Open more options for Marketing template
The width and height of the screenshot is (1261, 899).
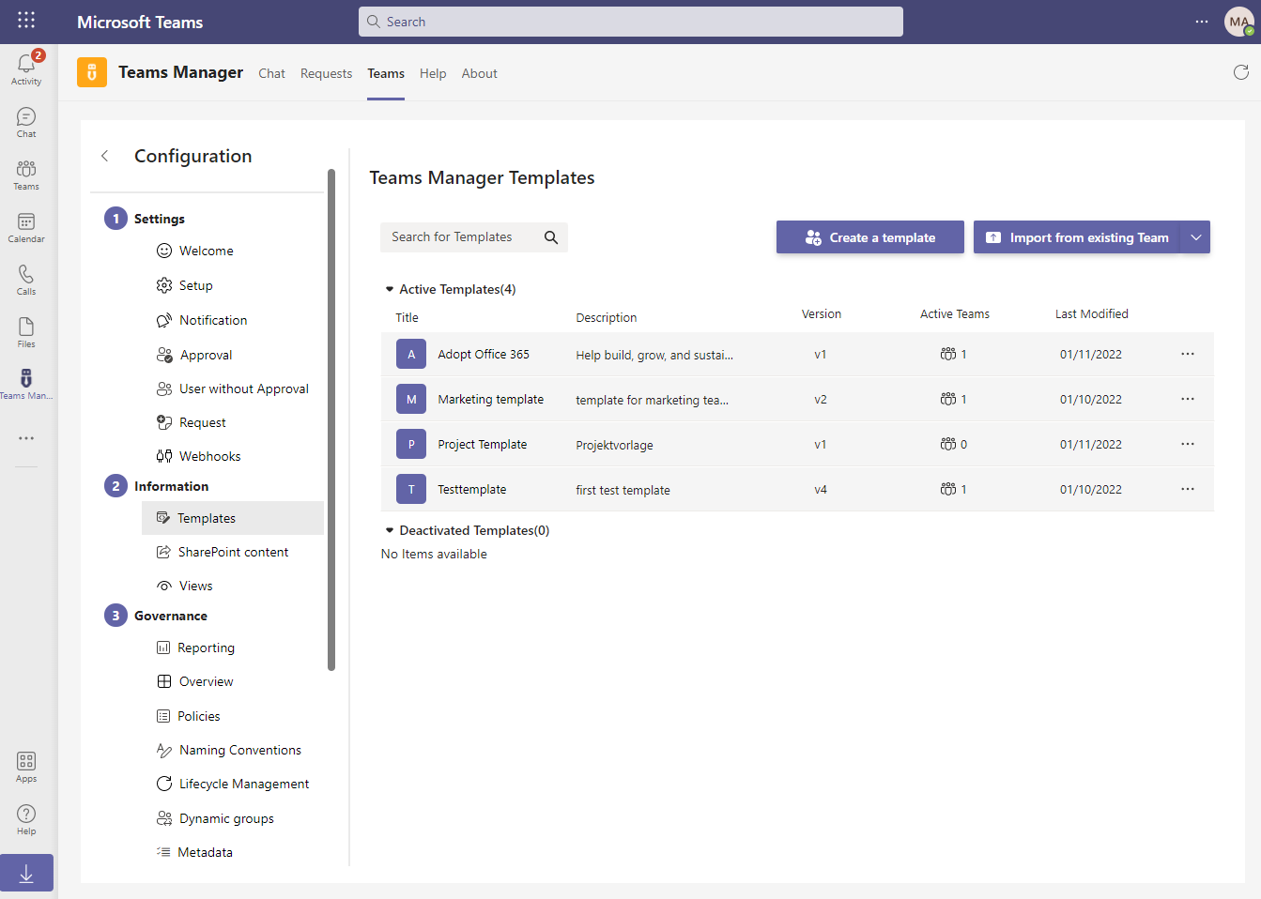pos(1188,399)
